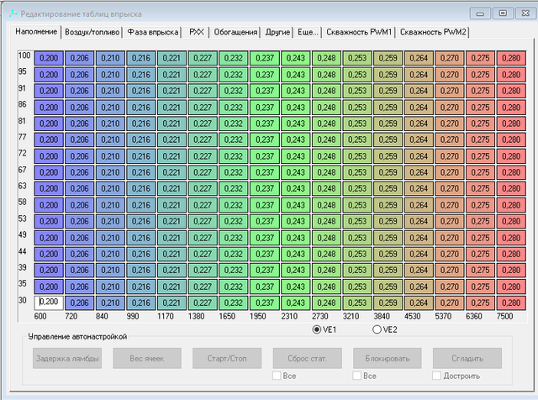Click the edited cell at row 30, column 600
Image resolution: width=538 pixels, height=400 pixels.
click(49, 303)
